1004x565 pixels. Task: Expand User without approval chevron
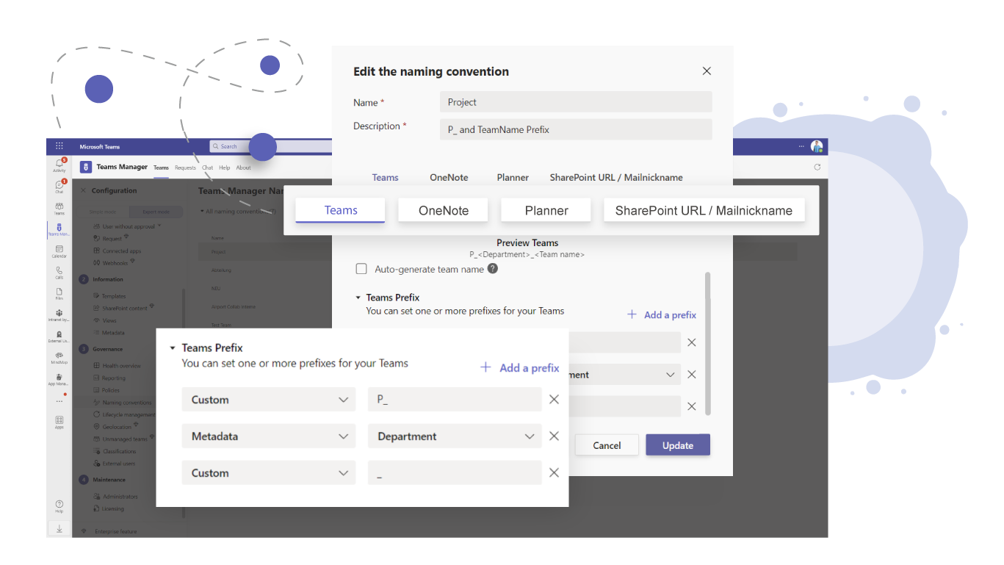(x=159, y=226)
